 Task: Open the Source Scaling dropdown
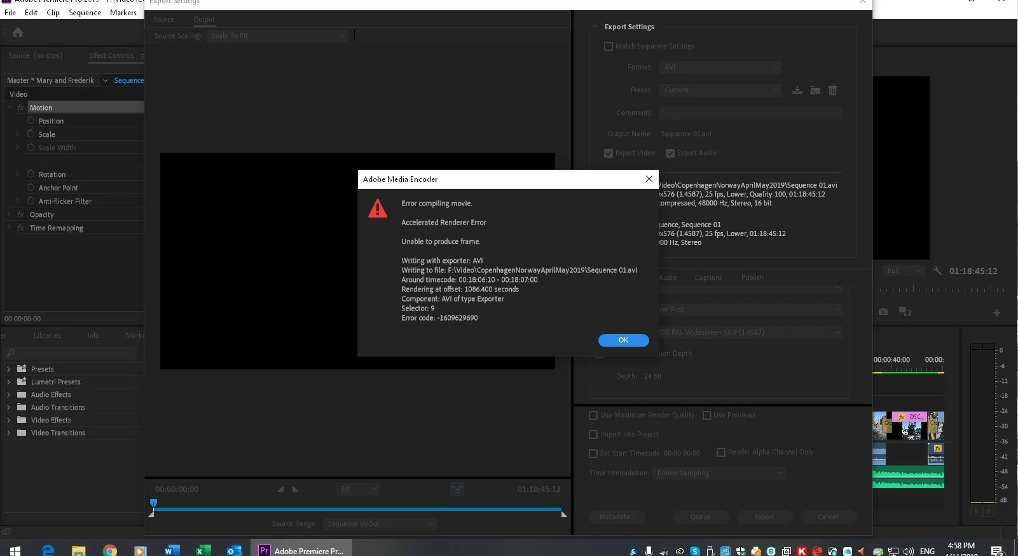point(278,36)
